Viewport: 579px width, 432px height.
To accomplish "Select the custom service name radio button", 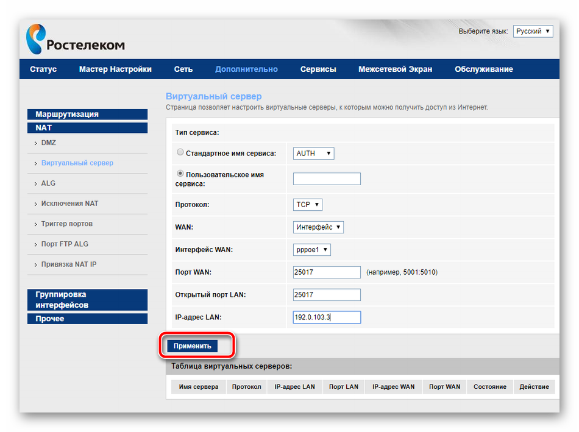I will [180, 174].
